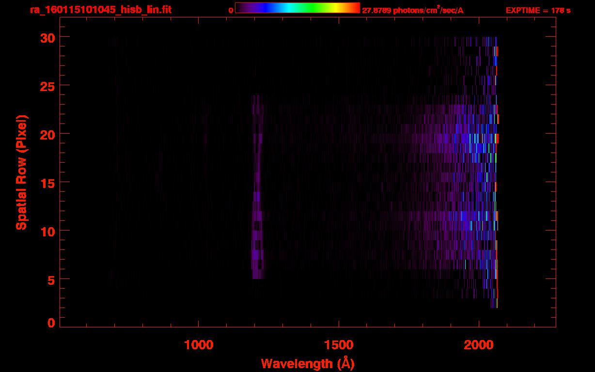Click the EXPTIME = 178 s text
The width and height of the screenshot is (595, 372).
[538, 10]
